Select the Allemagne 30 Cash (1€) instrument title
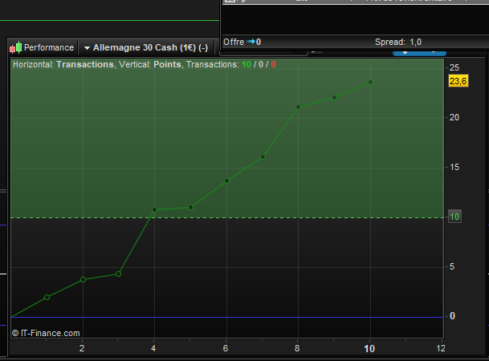The width and height of the screenshot is (489, 361). coord(150,47)
